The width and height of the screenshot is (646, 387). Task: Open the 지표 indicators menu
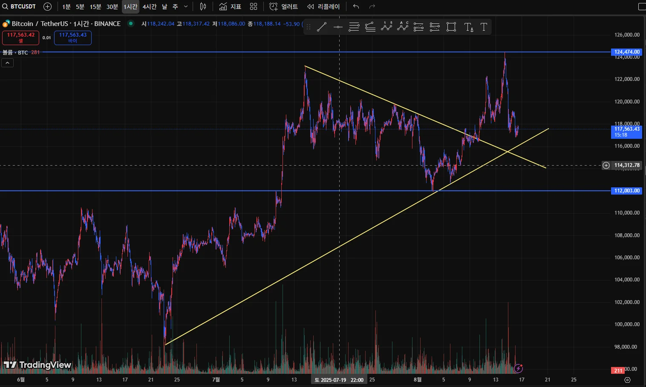point(230,6)
